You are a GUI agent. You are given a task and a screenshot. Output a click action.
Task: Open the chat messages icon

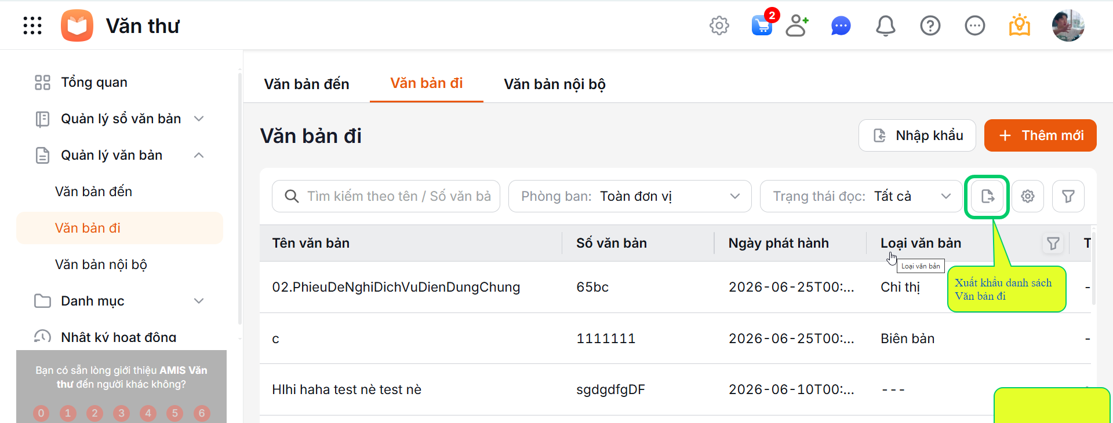841,25
